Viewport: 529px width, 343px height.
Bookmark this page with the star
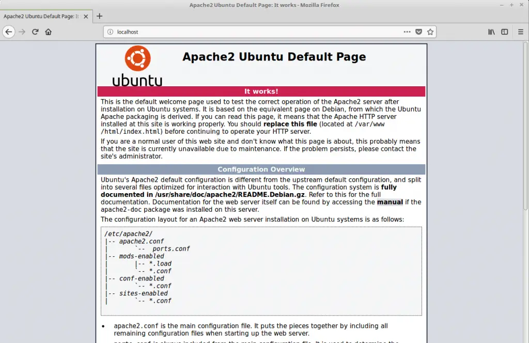tap(430, 32)
